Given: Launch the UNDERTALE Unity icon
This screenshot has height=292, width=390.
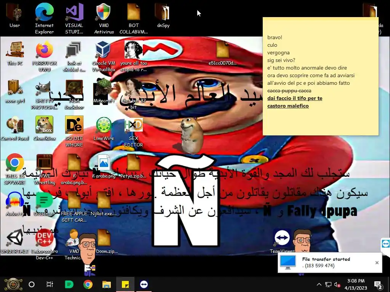Looking at the screenshot, I should point(15,238).
